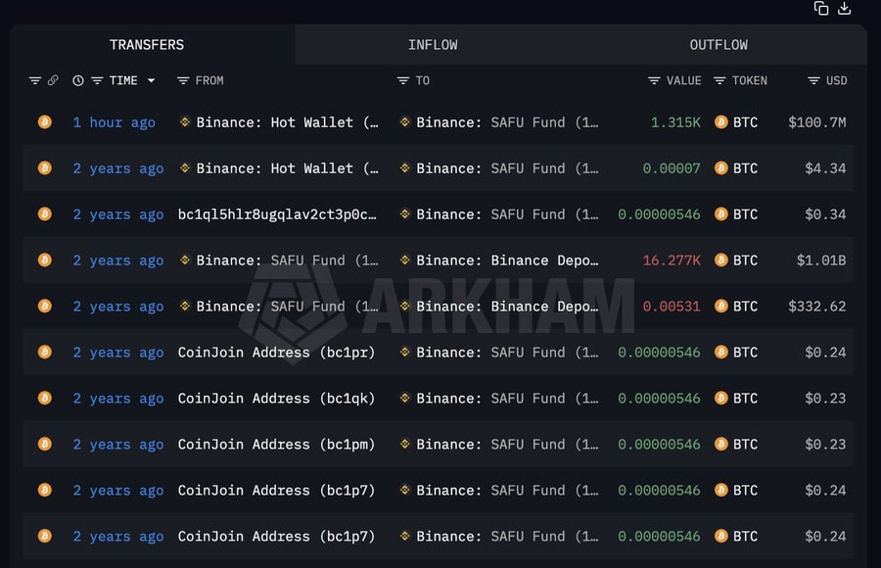Open the filter icon left of TIME
Screen dimensions: 881x568
(97, 80)
